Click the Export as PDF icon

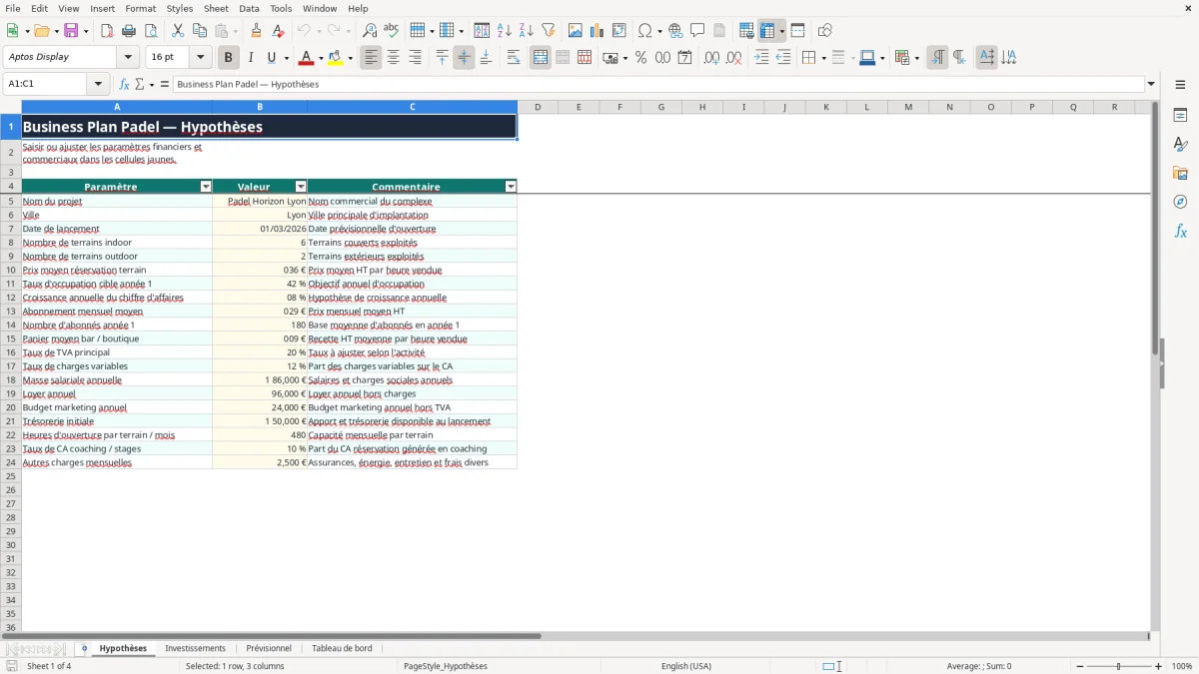tap(107, 31)
